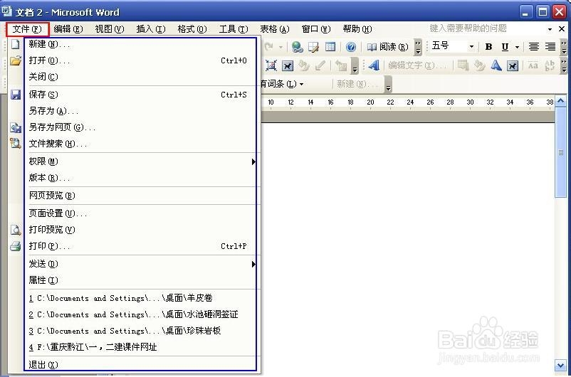Open the 视图(V) menu
The image size is (571, 377).
(x=109, y=28)
